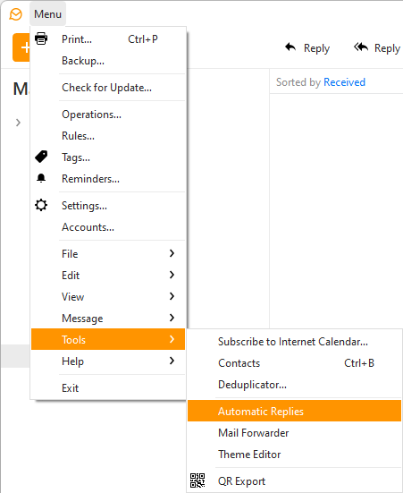403x493 pixels.
Task: Choose Check for Update
Action: pyautogui.click(x=108, y=88)
